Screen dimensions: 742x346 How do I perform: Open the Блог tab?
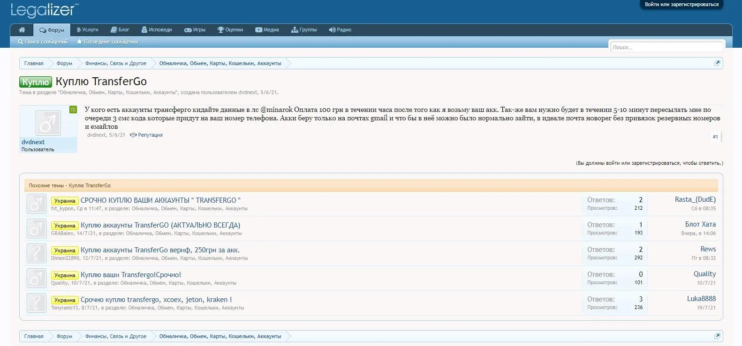tap(120, 30)
